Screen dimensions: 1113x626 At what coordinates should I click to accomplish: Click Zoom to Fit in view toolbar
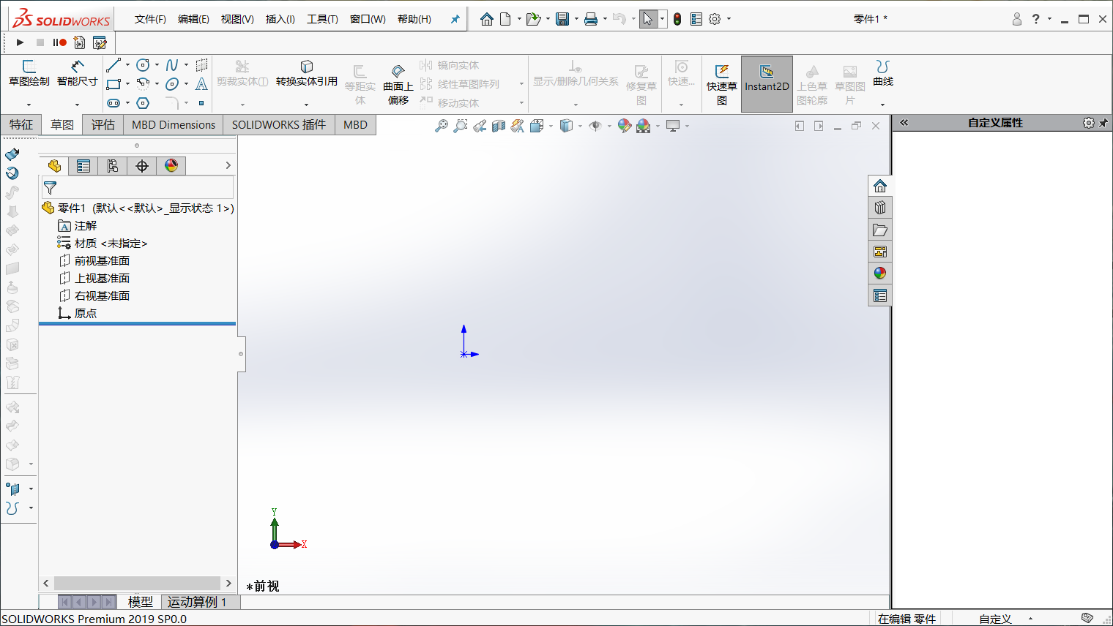click(441, 126)
